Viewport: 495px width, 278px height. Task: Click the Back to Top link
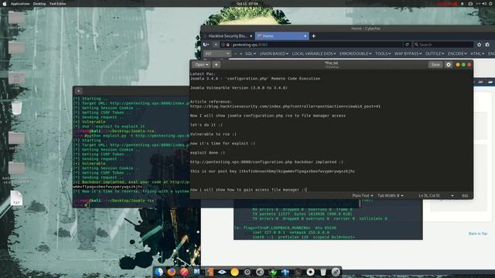point(478,233)
